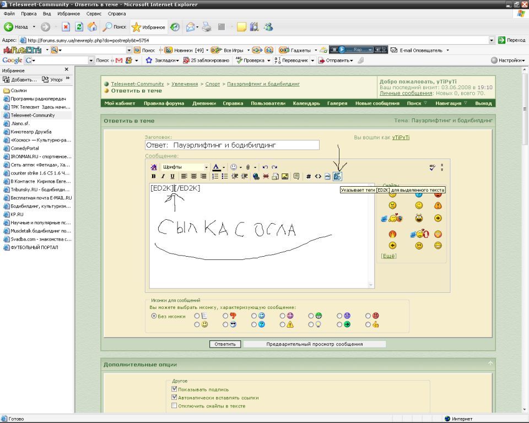This screenshot has width=529, height=423.
Task: Wrap selection in quote tags icon
Action: pos(296,176)
